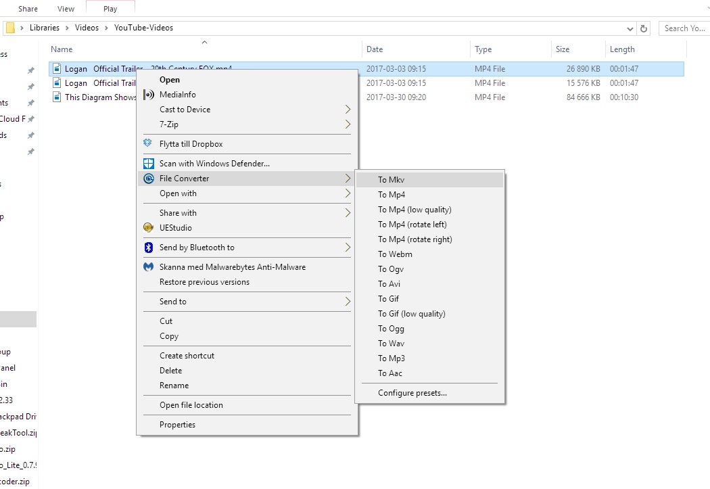The width and height of the screenshot is (710, 489).
Task: Expand the Open with submenu arrow
Action: [x=348, y=193]
